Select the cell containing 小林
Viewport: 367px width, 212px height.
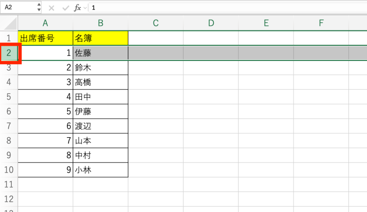[x=101, y=170]
